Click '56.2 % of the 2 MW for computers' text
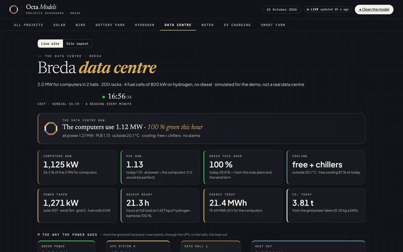The image size is (403, 252). [x=70, y=172]
